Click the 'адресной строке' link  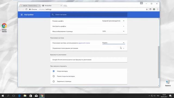click(x=84, y=43)
